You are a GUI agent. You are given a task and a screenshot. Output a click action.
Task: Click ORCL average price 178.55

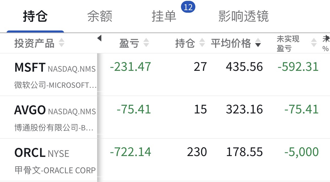(244, 152)
